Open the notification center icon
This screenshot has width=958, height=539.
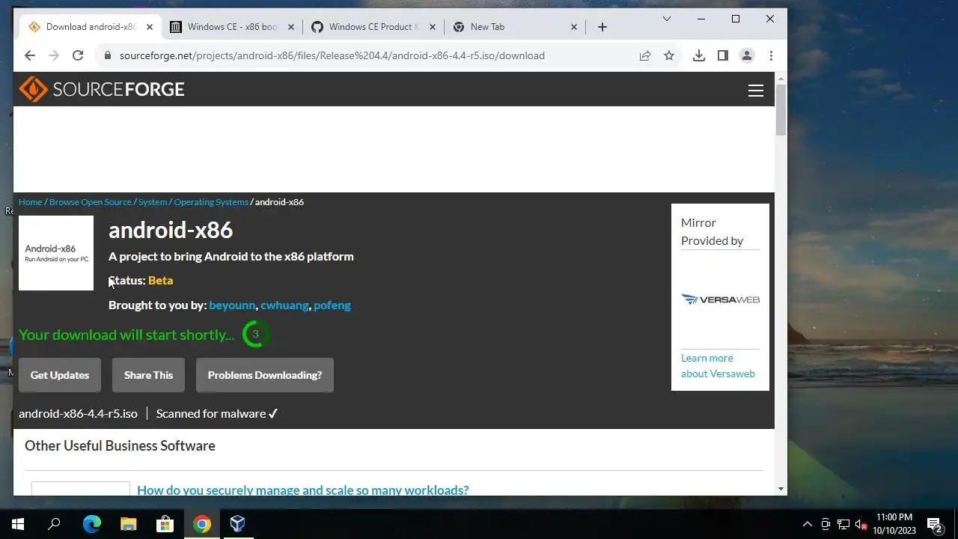[x=935, y=524]
